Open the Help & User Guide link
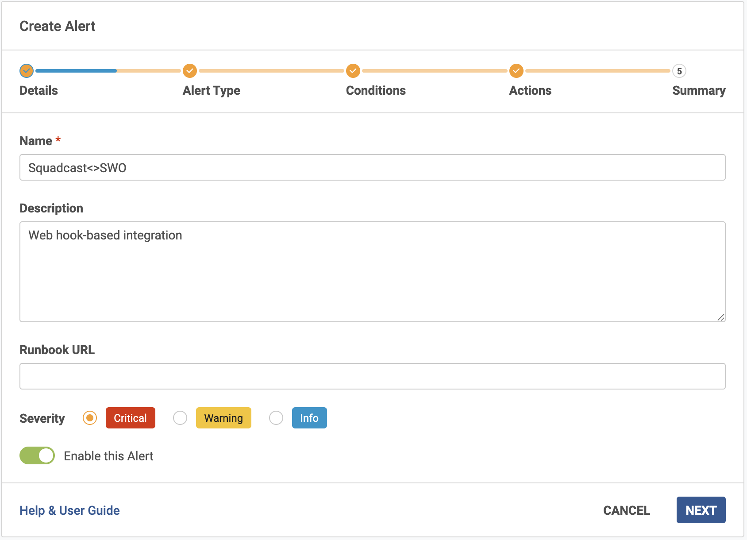Viewport: 747px width, 540px height. (69, 510)
